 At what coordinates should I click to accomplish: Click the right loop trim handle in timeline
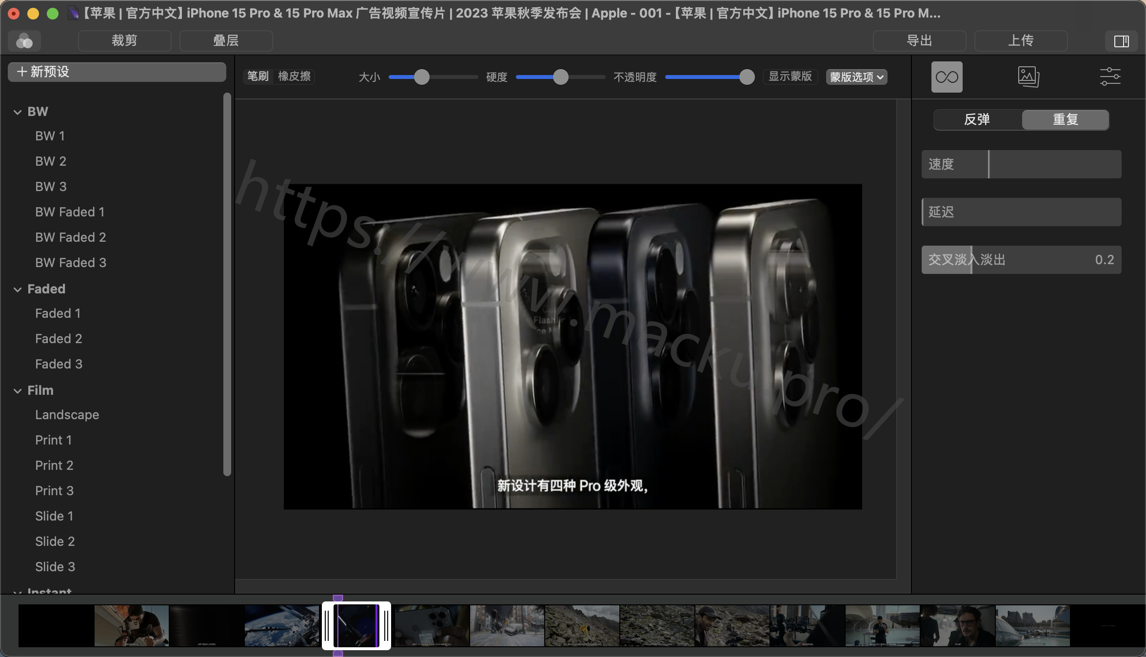[386, 626]
